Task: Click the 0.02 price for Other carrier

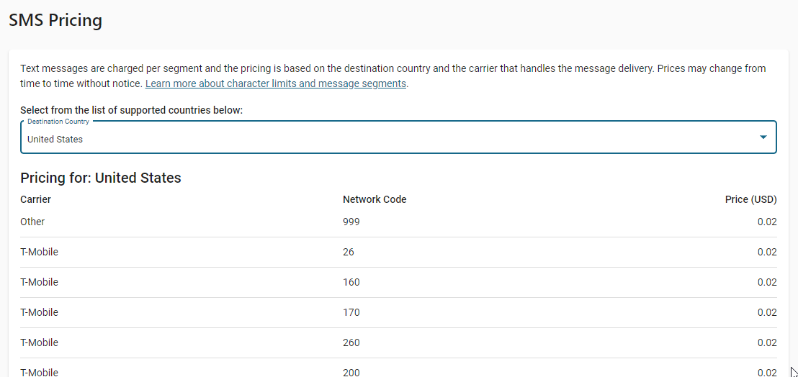Action: (767, 222)
